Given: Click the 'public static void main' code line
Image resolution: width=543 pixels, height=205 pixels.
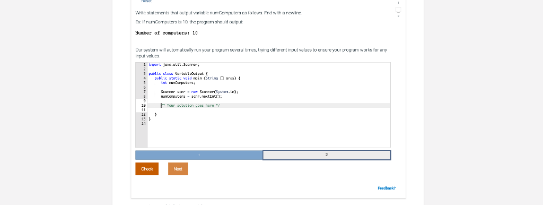Looking at the screenshot, I should pos(197,79).
